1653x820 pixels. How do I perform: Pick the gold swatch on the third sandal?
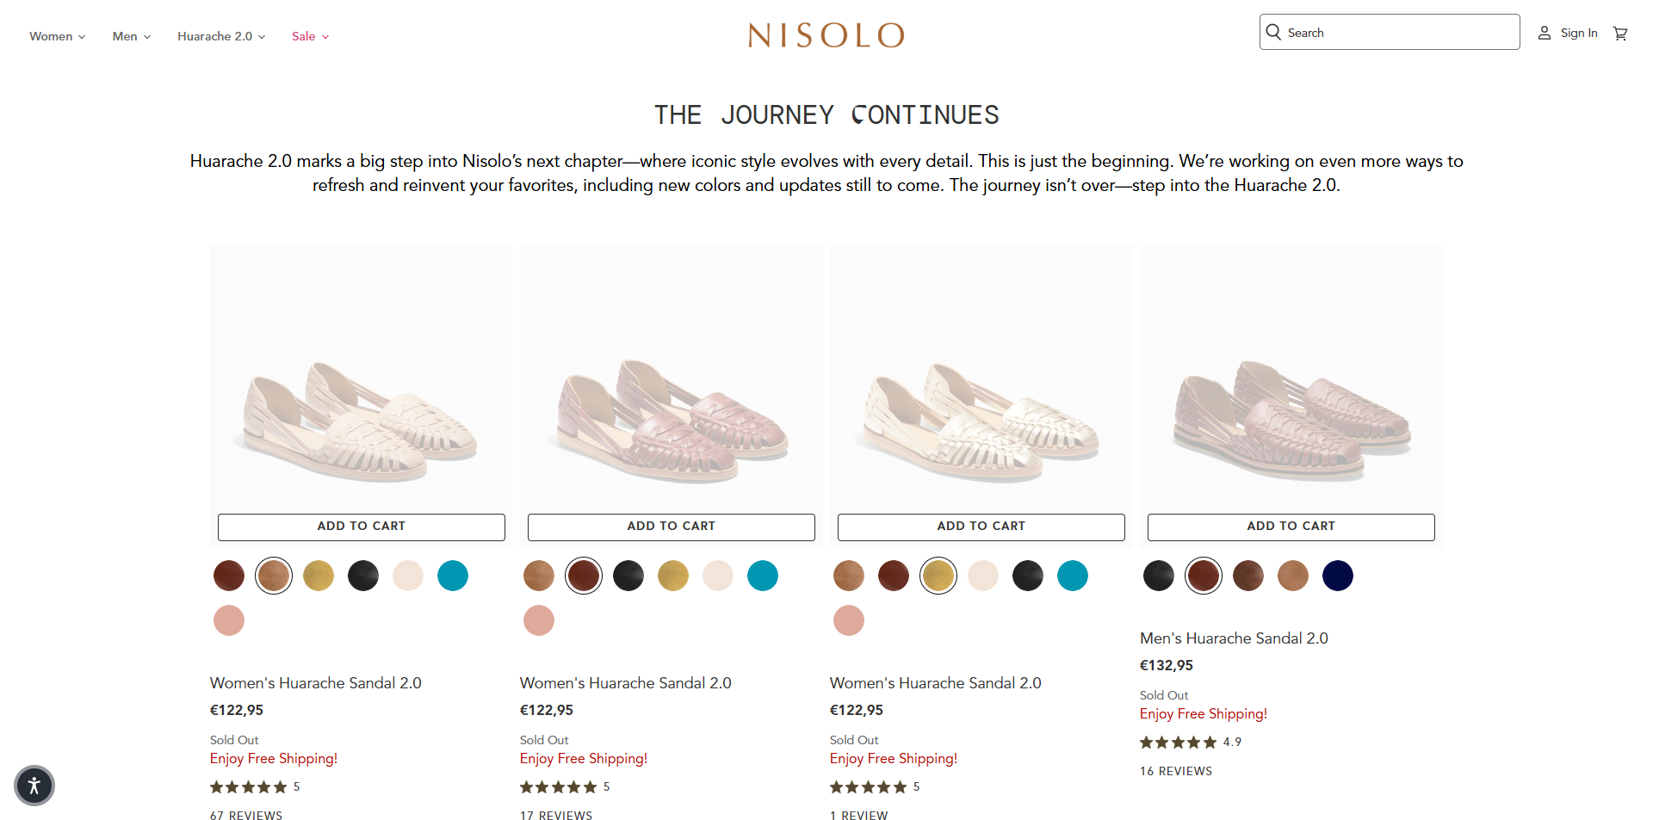coord(938,576)
